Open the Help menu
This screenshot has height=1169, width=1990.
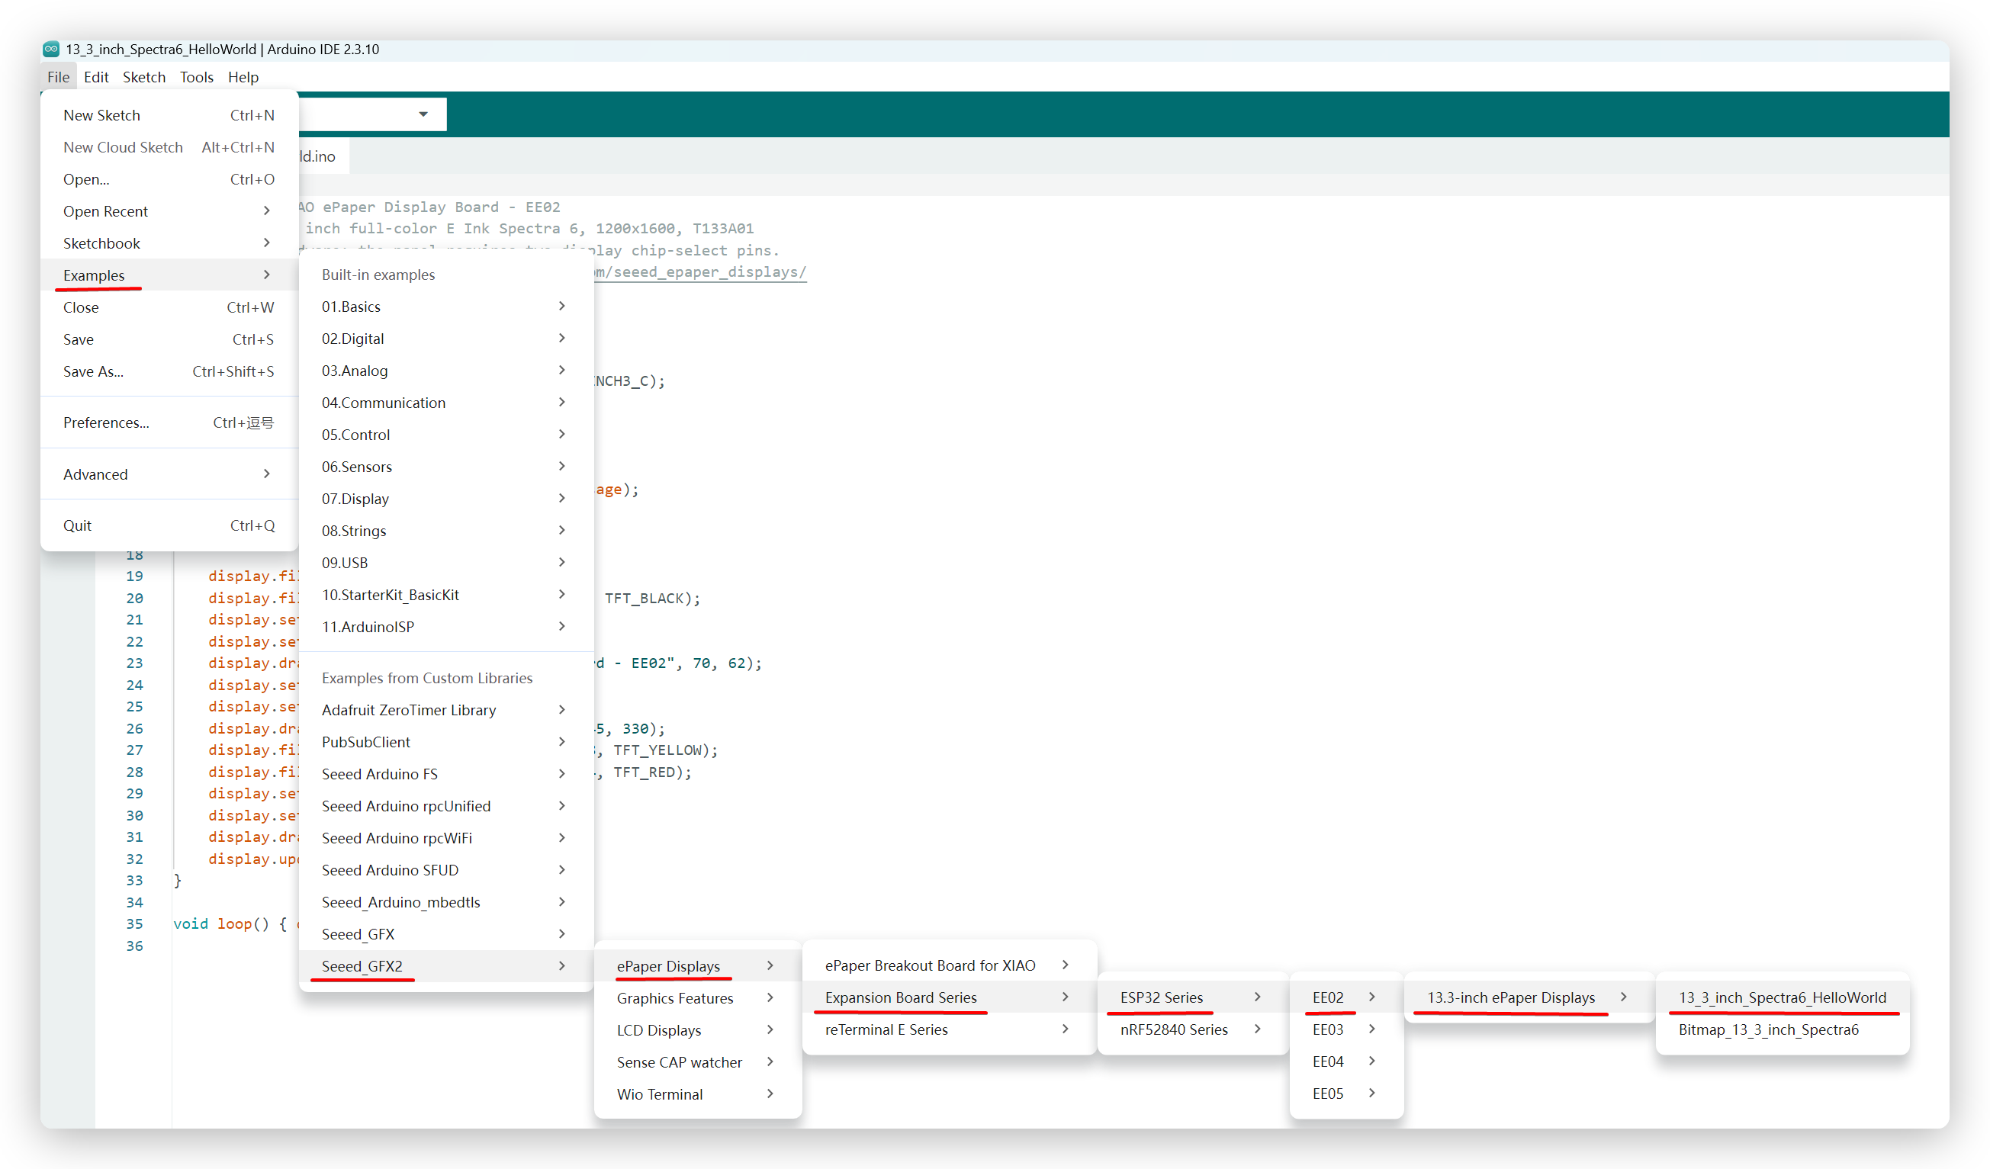pyautogui.click(x=243, y=76)
